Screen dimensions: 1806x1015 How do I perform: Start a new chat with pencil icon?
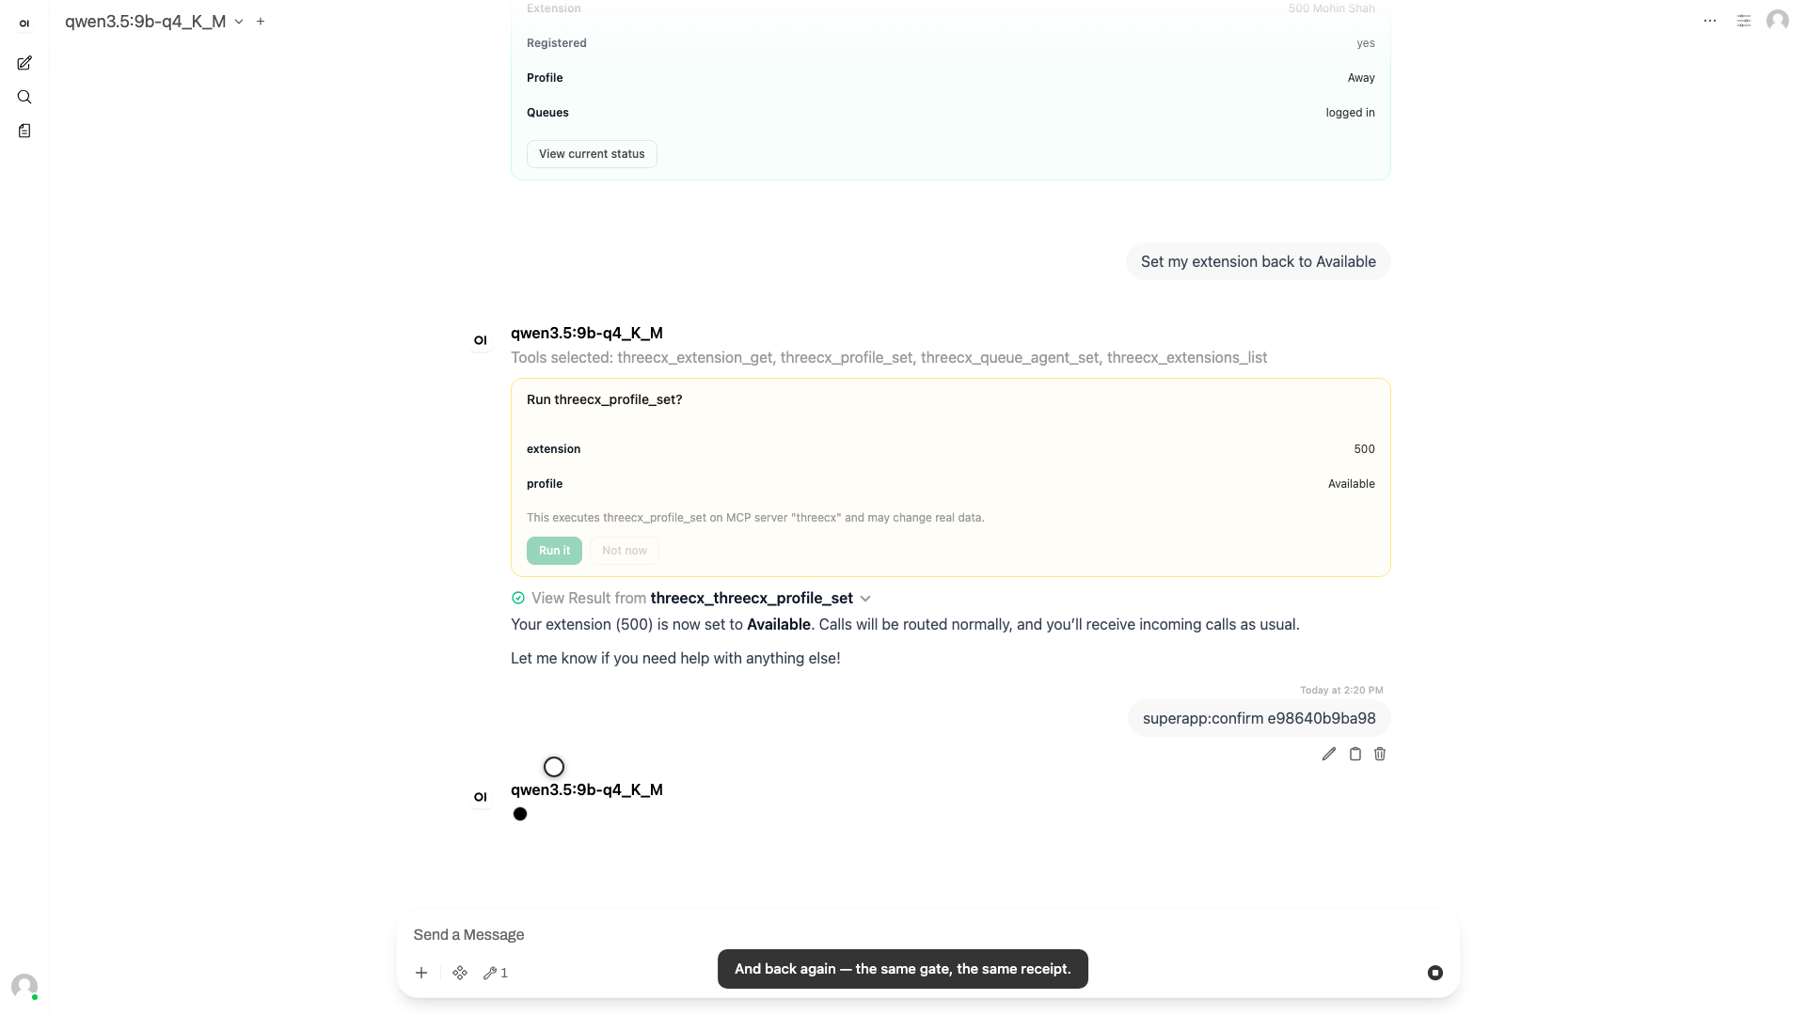[x=24, y=63]
